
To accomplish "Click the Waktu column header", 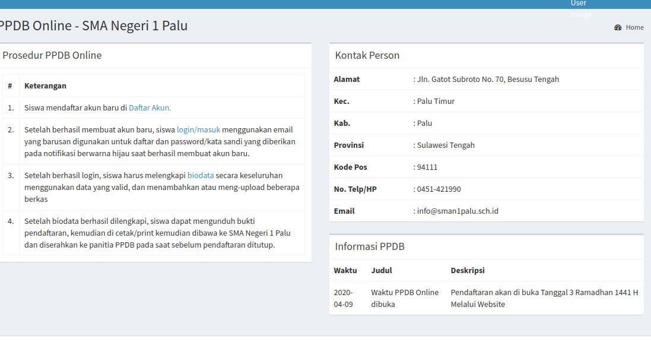I will pos(345,271).
